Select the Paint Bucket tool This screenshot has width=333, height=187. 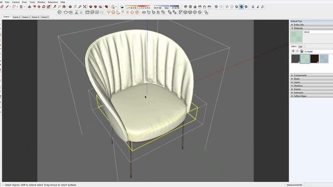(x=63, y=7)
